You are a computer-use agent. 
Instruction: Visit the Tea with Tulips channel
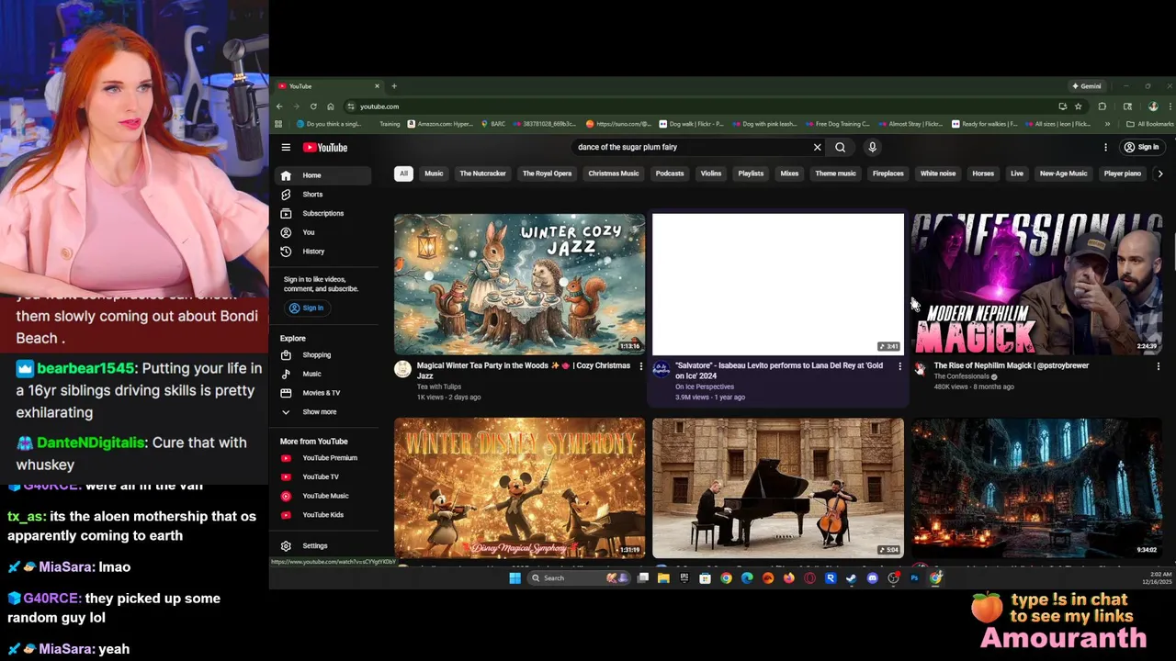(x=439, y=387)
